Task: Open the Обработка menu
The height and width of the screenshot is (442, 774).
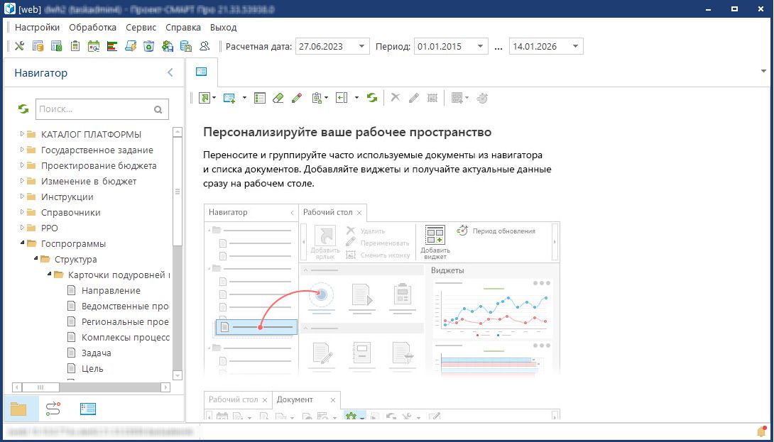Action: (92, 27)
